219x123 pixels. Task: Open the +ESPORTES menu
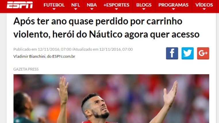point(116,5)
